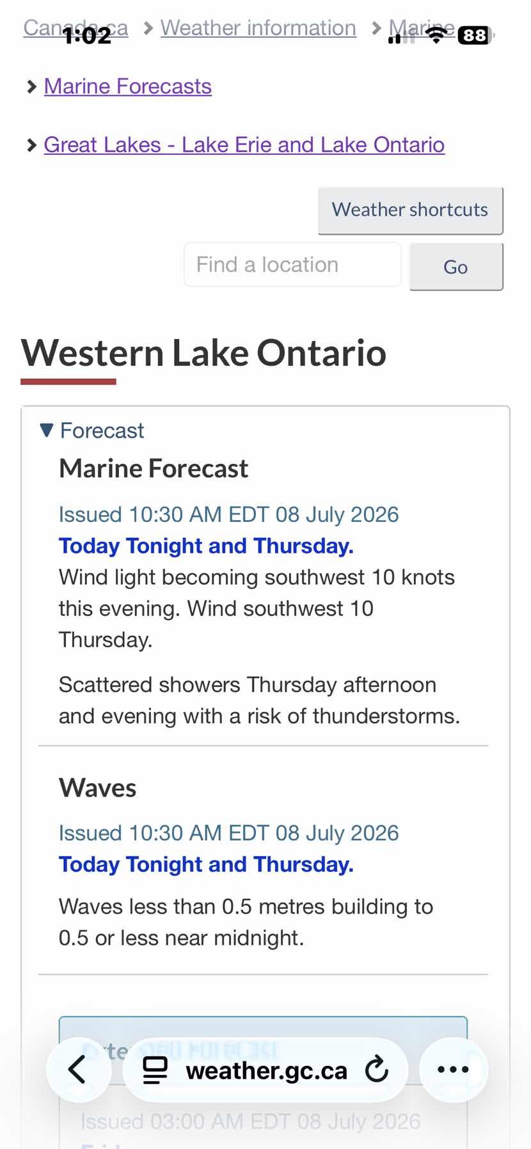Go to Canada.ca breadcrumb link
This screenshot has height=1149, width=531.
click(x=76, y=28)
